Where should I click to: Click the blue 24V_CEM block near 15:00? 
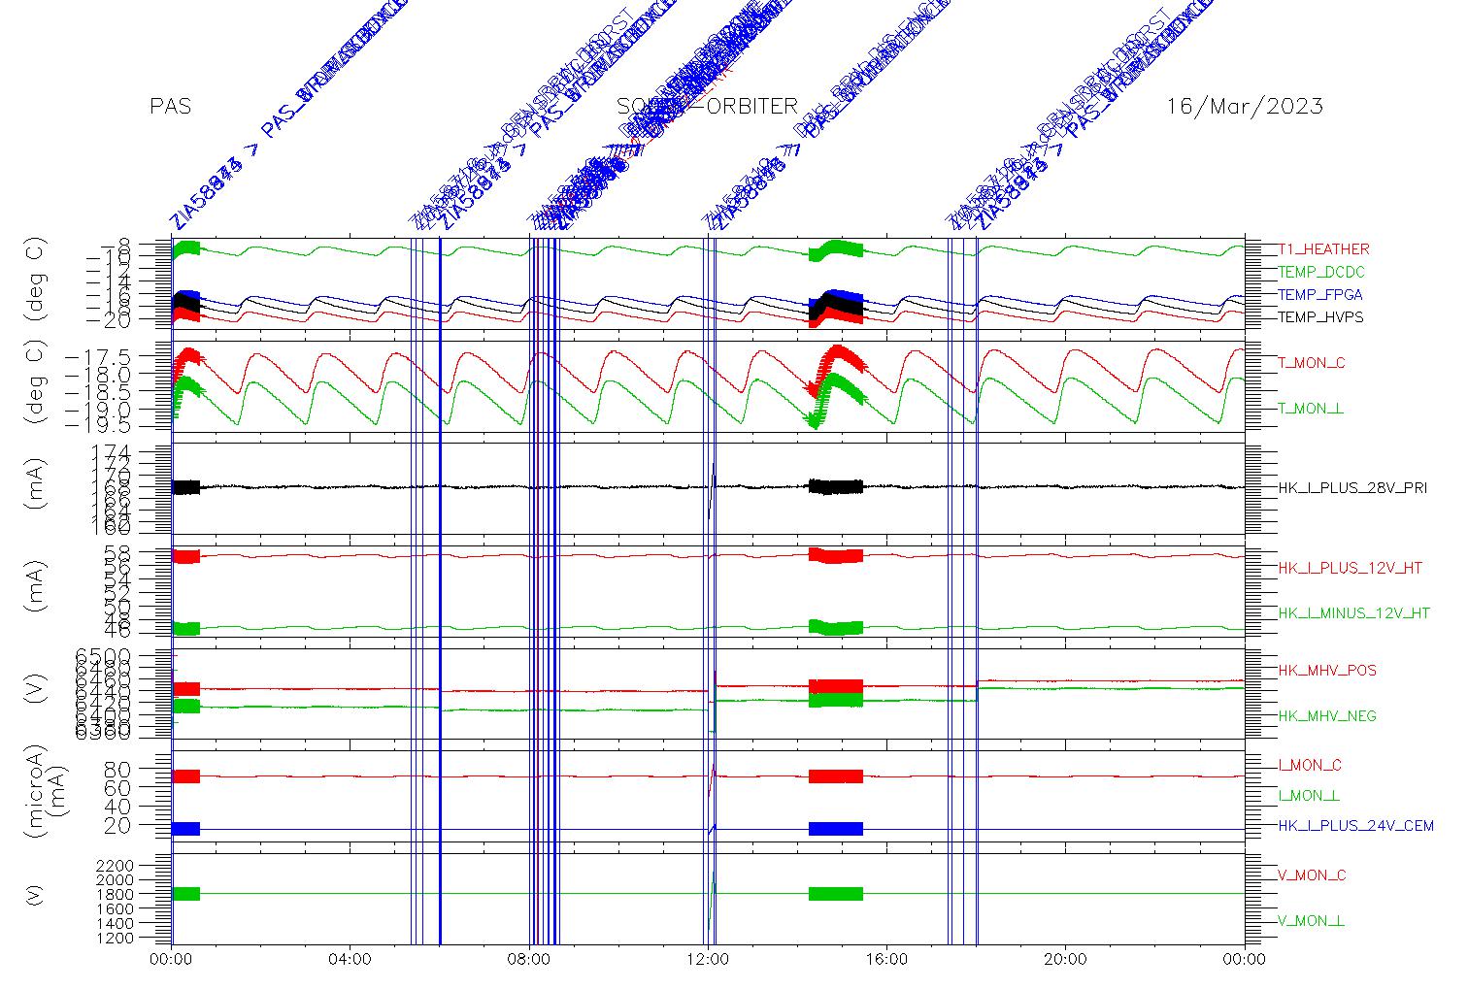pos(836,829)
